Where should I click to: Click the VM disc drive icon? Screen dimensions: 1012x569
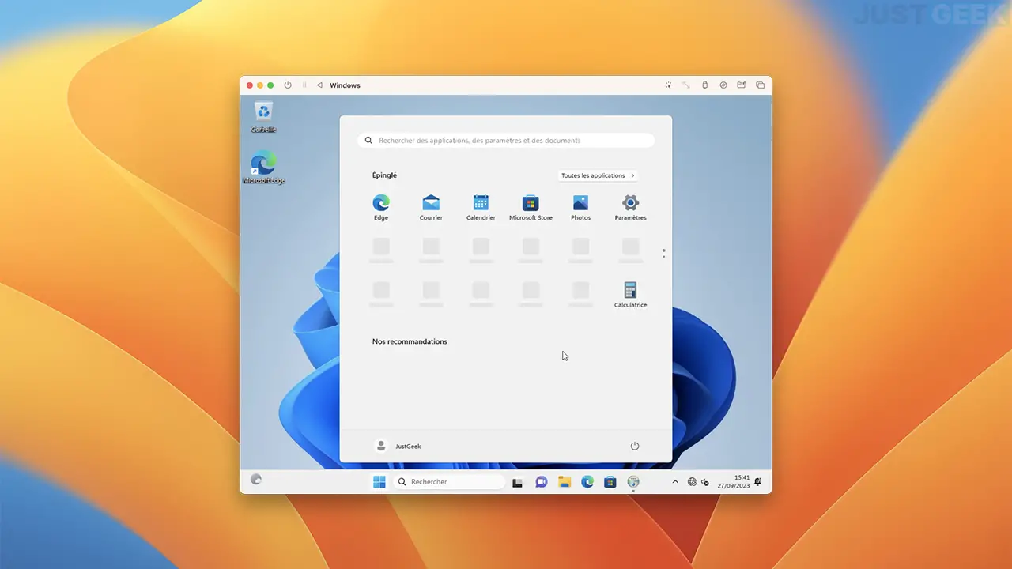click(723, 85)
